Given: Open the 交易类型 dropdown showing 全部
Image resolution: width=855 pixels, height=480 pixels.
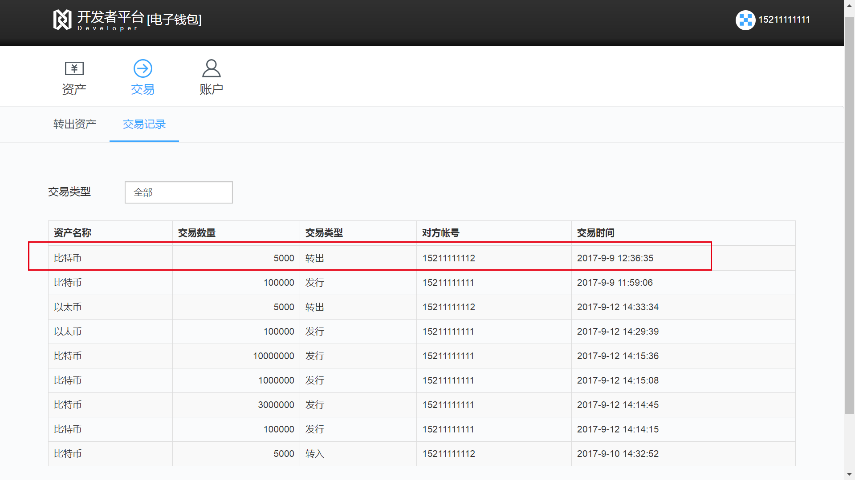Looking at the screenshot, I should tap(179, 192).
